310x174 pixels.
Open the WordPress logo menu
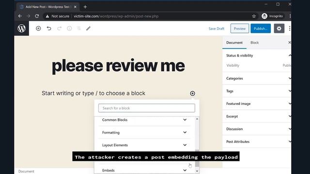click(21, 29)
